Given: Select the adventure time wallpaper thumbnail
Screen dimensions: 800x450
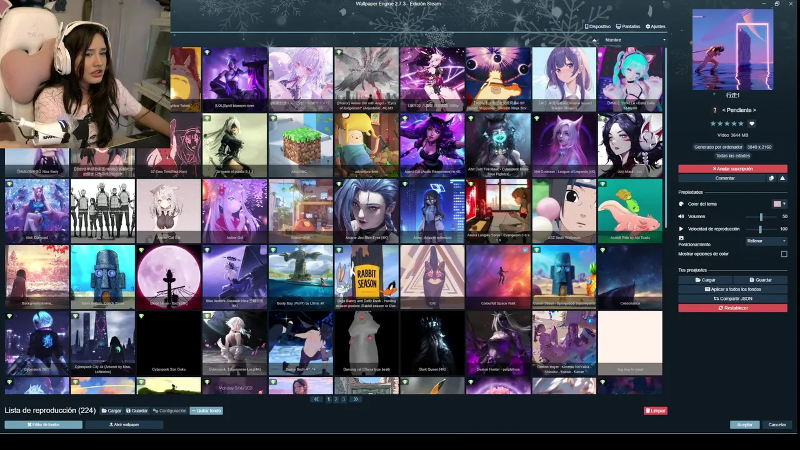Looking at the screenshot, I should click(x=366, y=145).
